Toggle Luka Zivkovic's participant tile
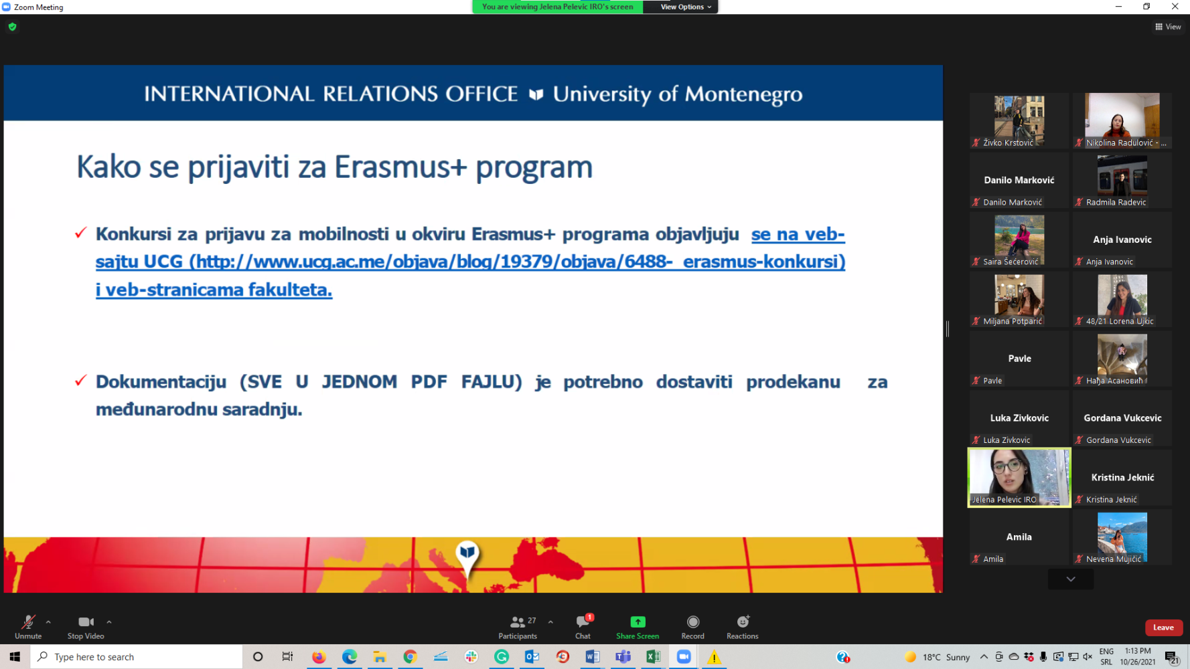The image size is (1190, 669). 1019,417
